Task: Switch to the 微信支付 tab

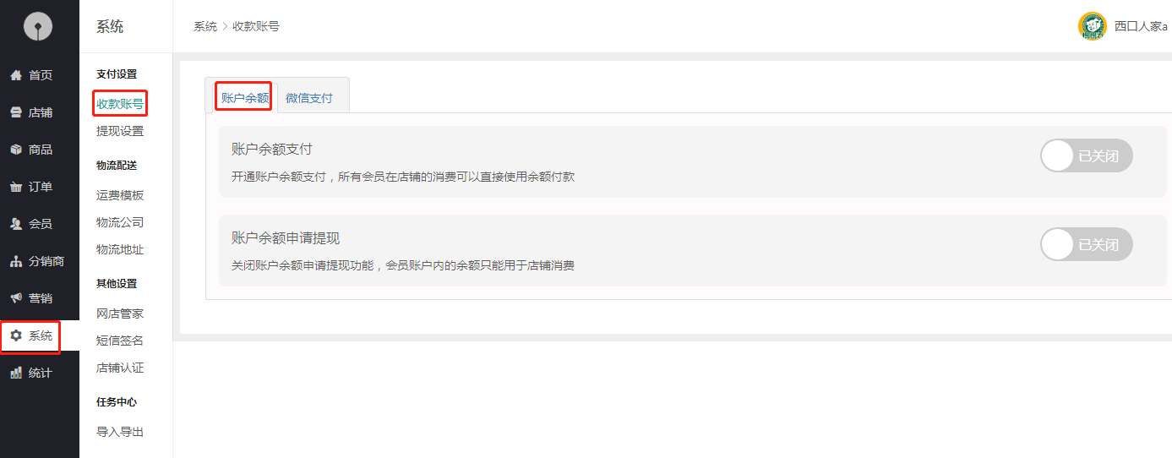Action: pos(309,98)
